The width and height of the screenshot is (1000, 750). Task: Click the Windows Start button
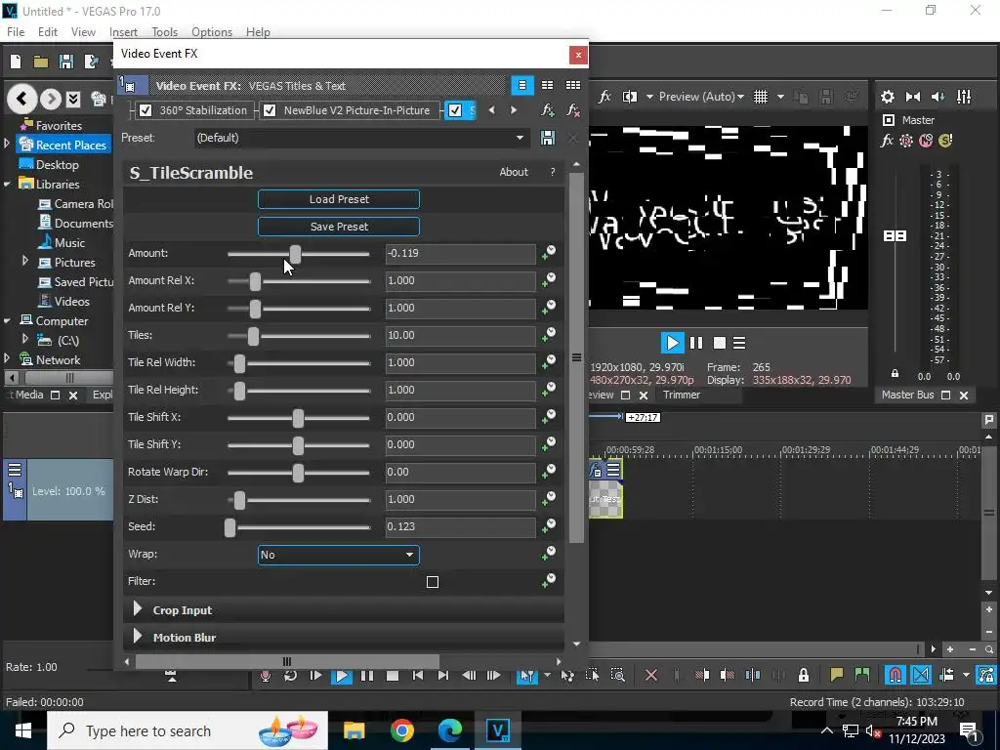click(x=23, y=730)
